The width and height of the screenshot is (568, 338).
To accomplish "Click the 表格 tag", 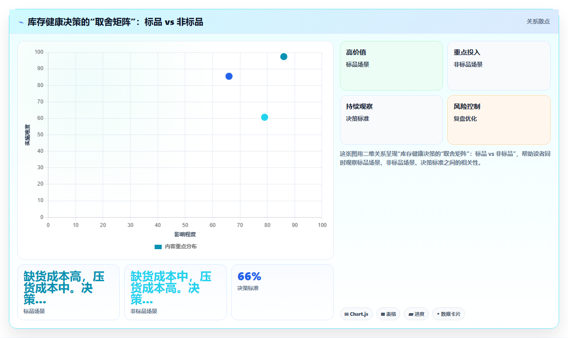I will coord(388,314).
